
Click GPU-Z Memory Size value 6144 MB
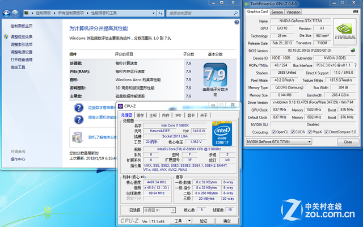[x=285, y=95]
